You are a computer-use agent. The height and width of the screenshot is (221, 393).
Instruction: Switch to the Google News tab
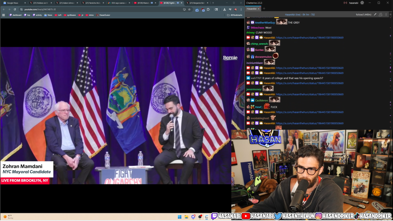point(14,3)
